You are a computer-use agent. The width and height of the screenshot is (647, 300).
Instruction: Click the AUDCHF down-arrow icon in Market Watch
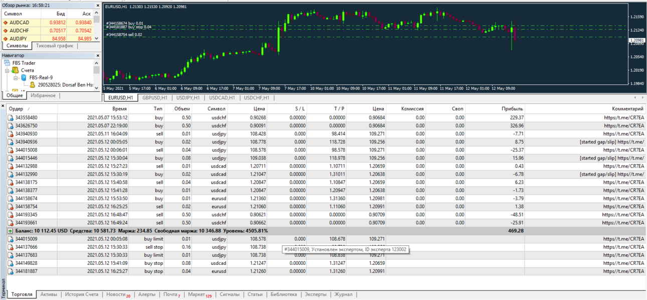tap(6, 31)
